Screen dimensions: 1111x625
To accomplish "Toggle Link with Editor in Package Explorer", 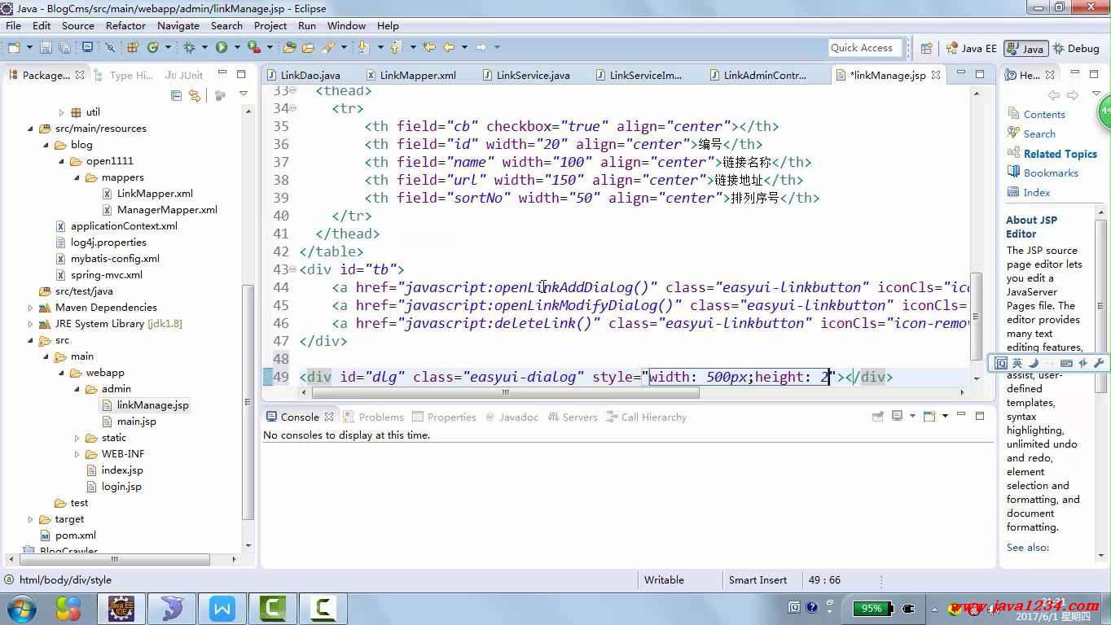I will (x=195, y=95).
